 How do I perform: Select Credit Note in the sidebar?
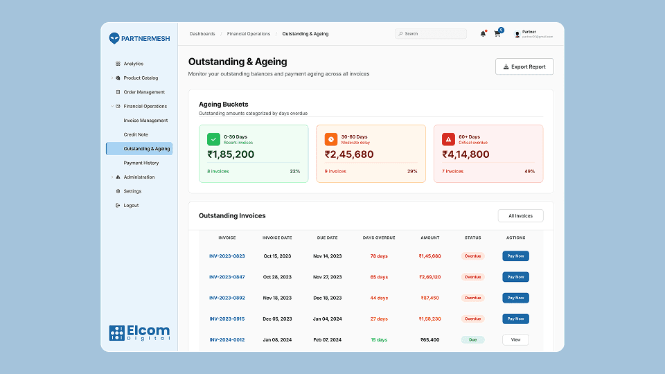click(136, 134)
